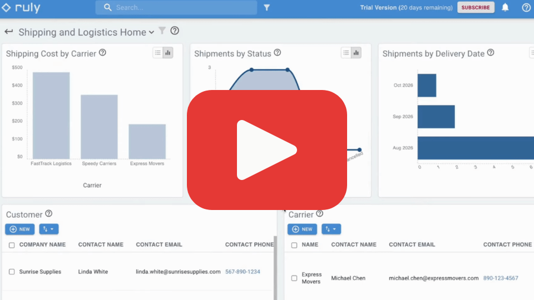Open the Carrier sort dropdown

(331, 229)
